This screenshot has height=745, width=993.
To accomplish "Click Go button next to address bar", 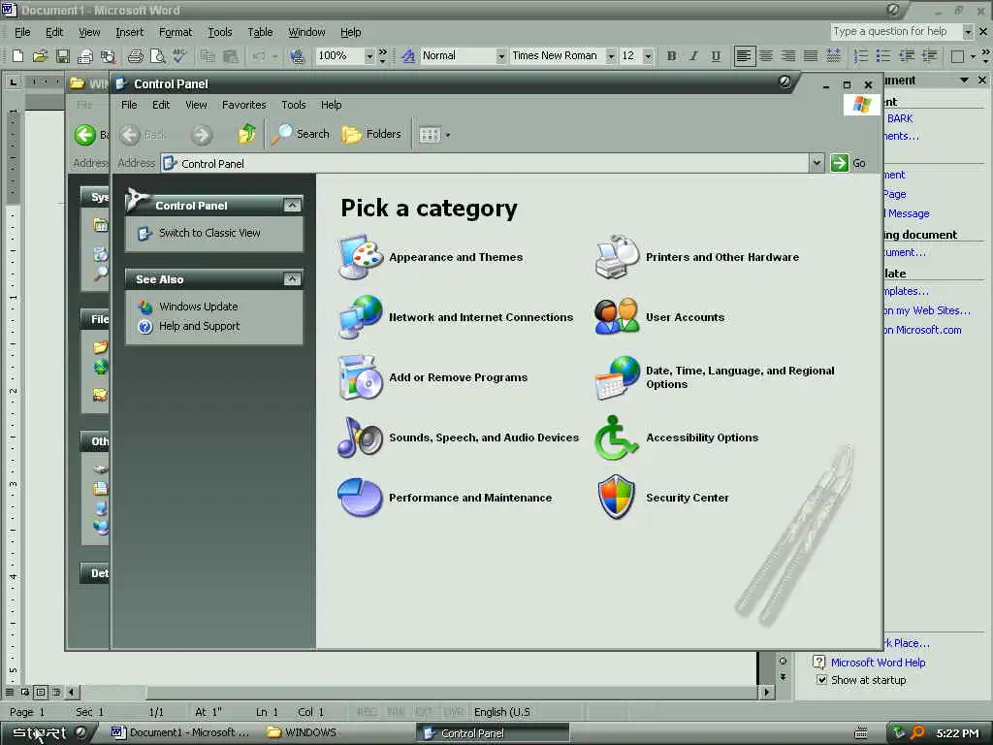I will 849,163.
